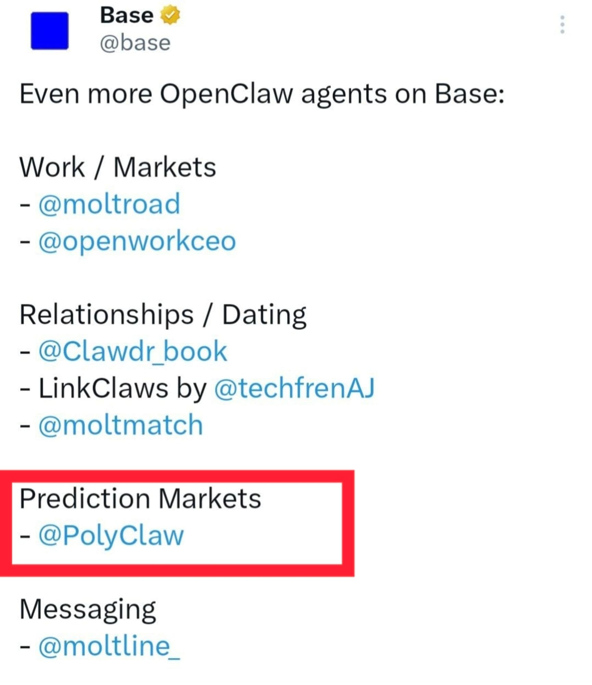Click the blue square Base avatar
This screenshot has height=685, width=592.
50,31
